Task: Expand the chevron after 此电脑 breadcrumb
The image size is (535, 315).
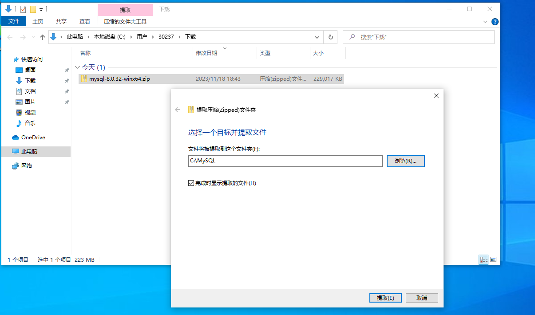Action: 88,37
